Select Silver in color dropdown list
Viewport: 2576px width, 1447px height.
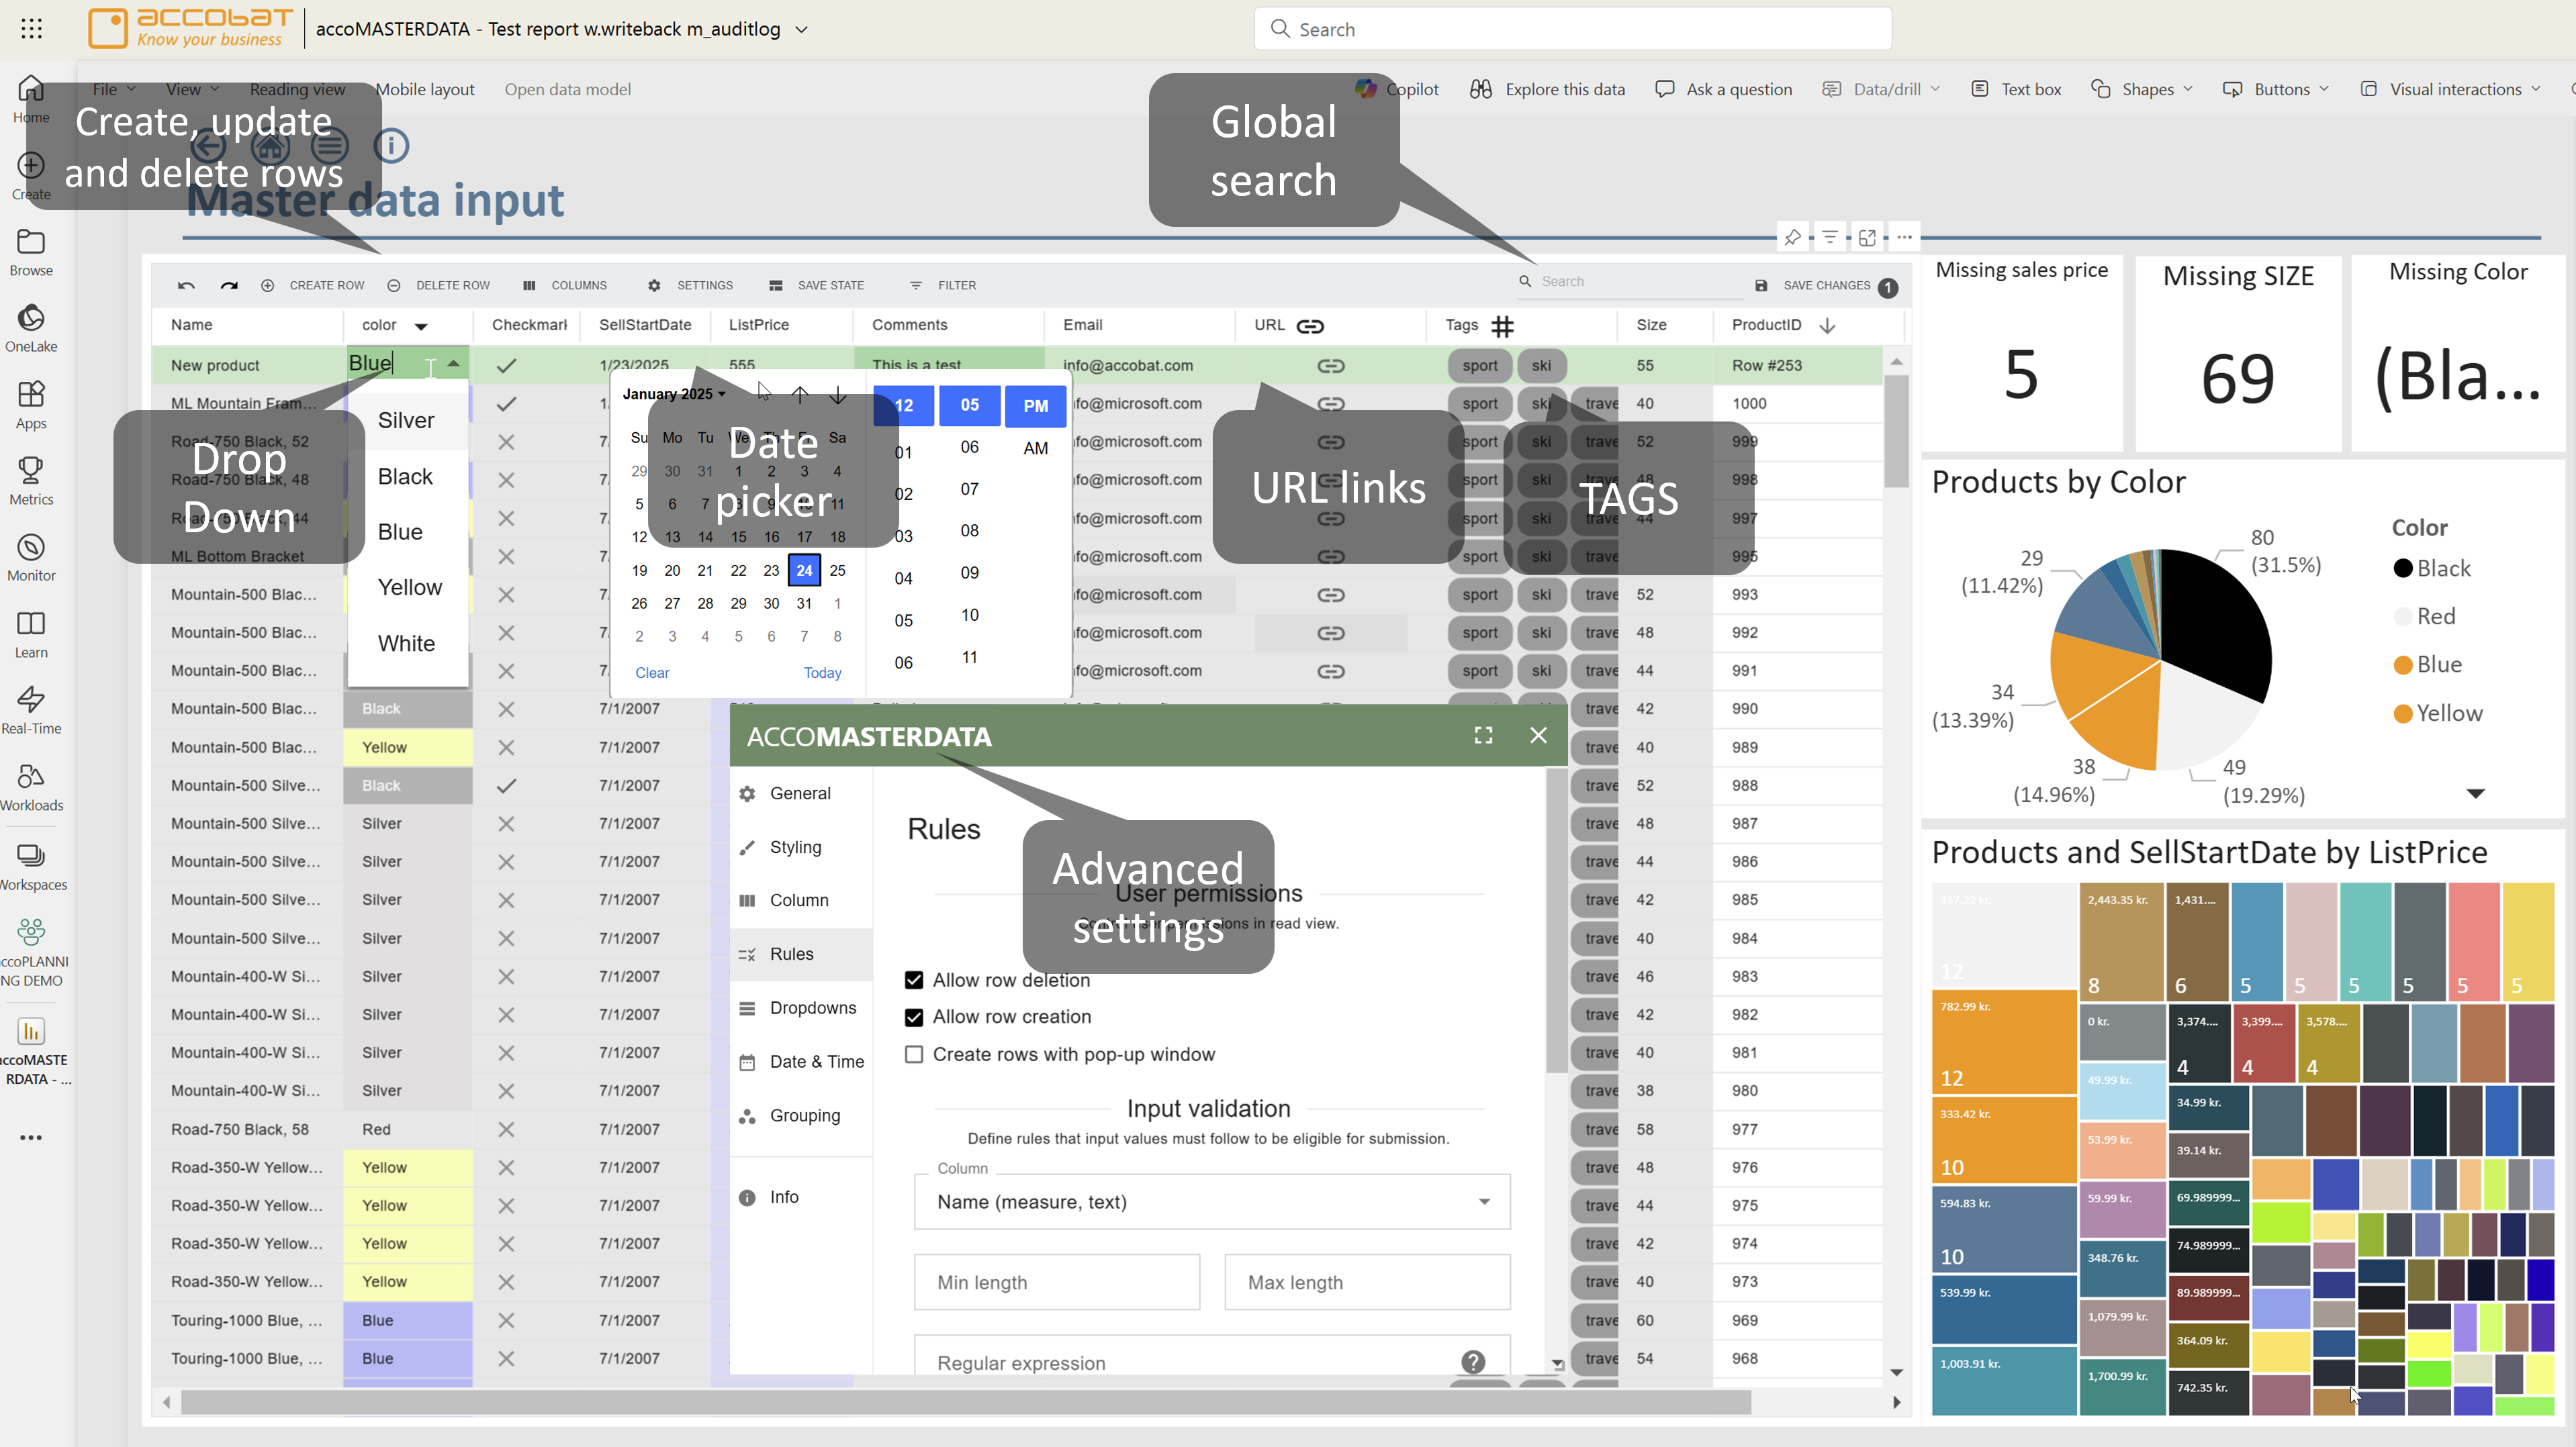click(x=406, y=419)
